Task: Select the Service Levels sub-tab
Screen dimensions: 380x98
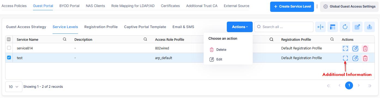Action: (x=65, y=27)
